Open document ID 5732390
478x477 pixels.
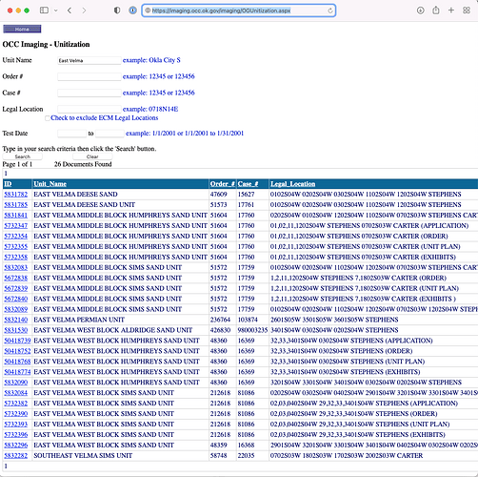[x=16, y=414]
